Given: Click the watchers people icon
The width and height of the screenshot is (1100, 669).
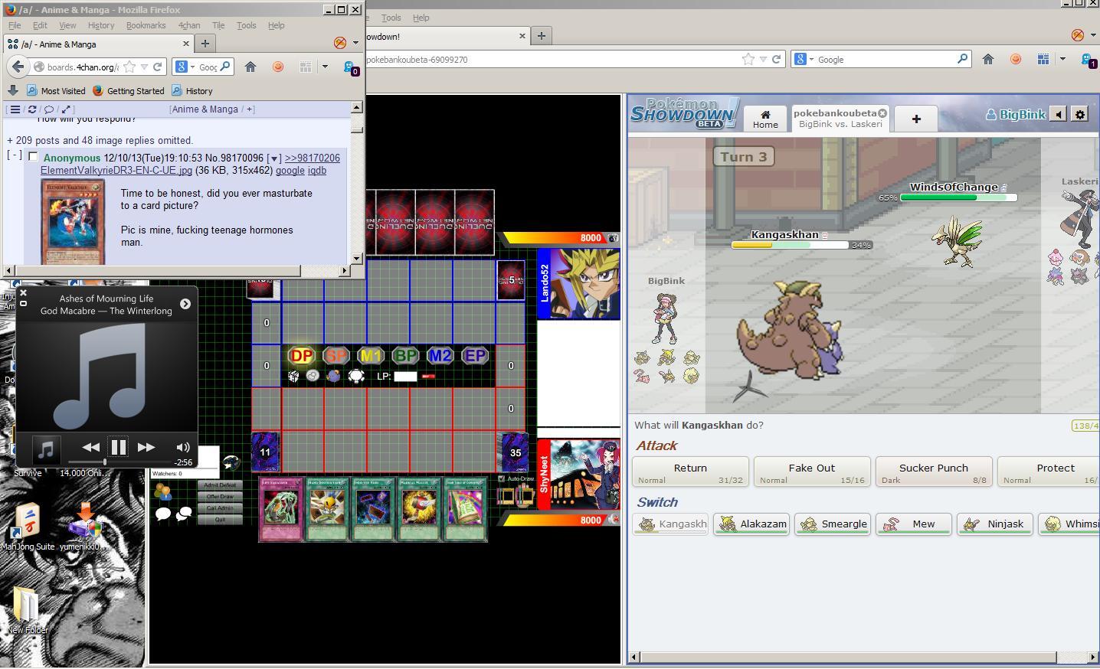Looking at the screenshot, I should coord(162,492).
